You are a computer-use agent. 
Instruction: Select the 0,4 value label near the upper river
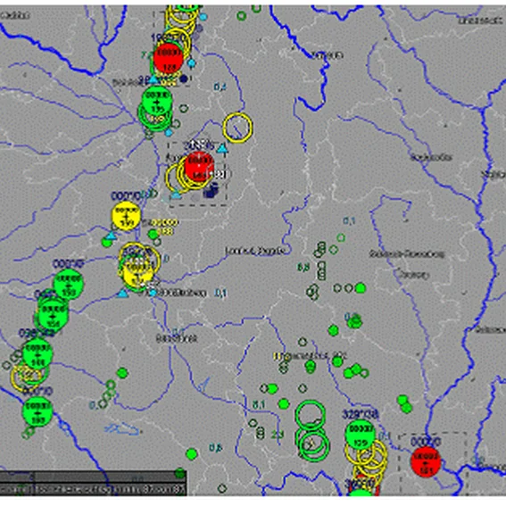coord(220,87)
